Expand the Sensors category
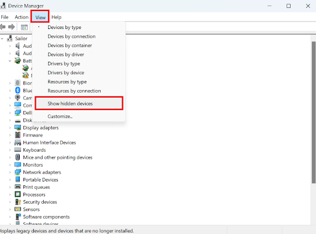 [x=10, y=209]
